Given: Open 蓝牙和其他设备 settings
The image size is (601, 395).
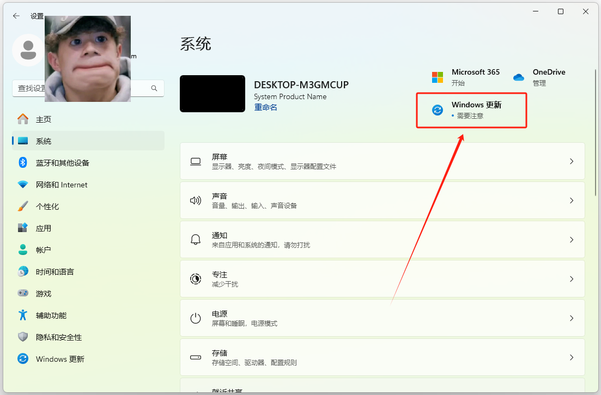Looking at the screenshot, I should coord(88,163).
